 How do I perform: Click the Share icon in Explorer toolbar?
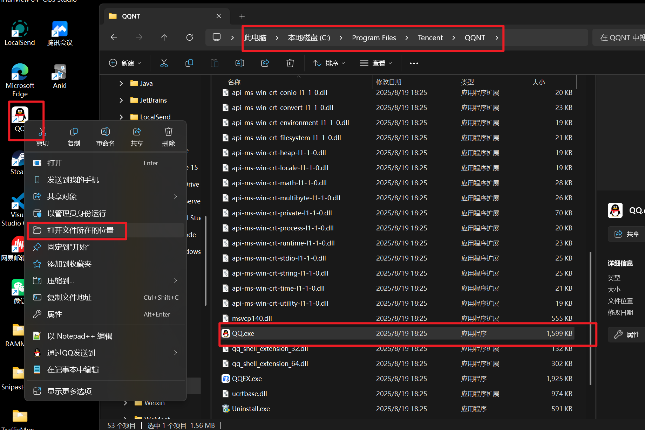tap(265, 63)
